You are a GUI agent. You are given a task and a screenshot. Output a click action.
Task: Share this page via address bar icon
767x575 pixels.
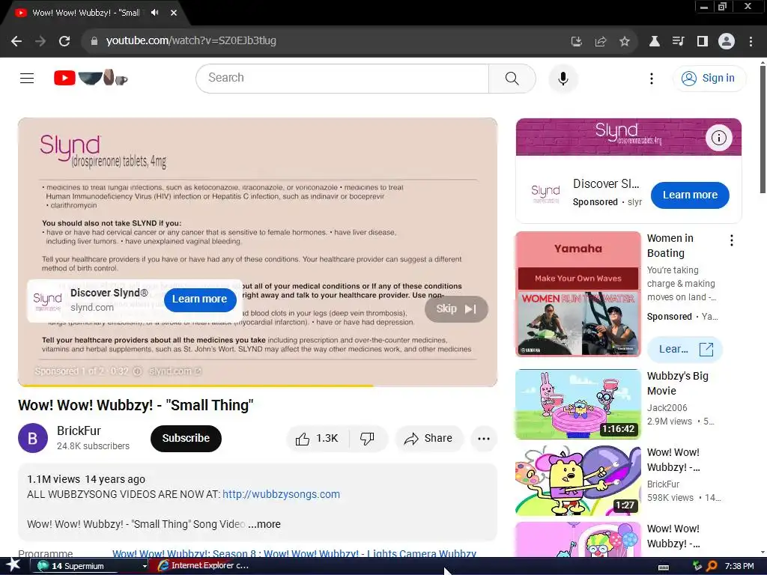pos(601,41)
